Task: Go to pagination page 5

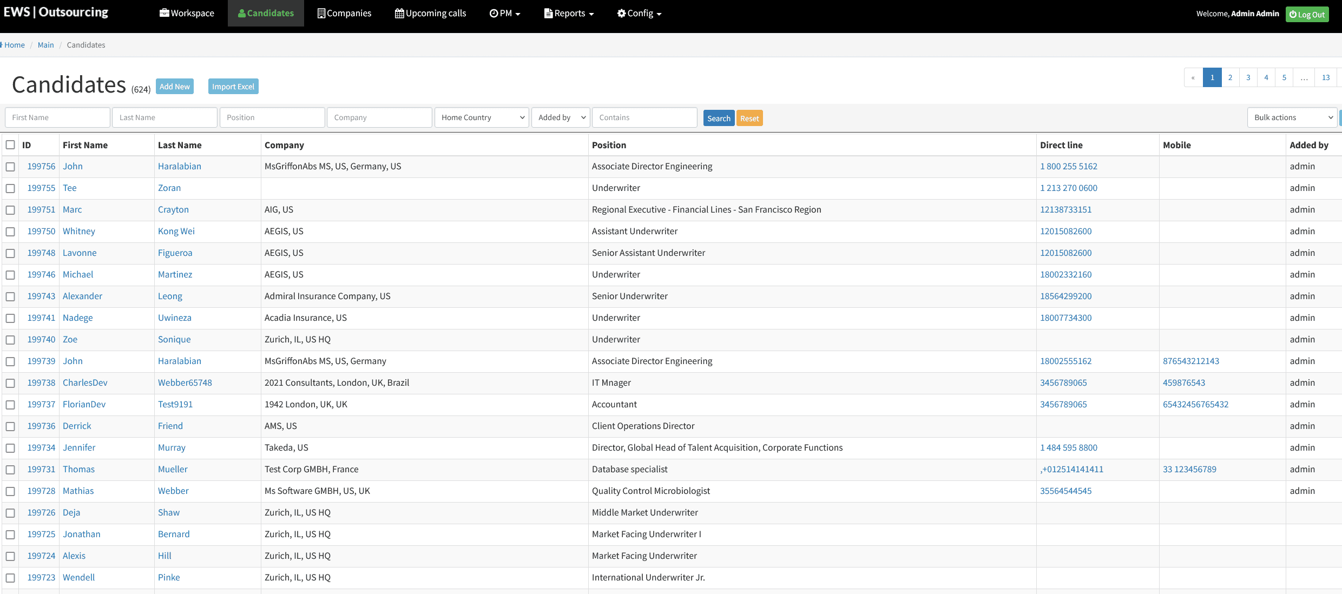Action: point(1284,77)
